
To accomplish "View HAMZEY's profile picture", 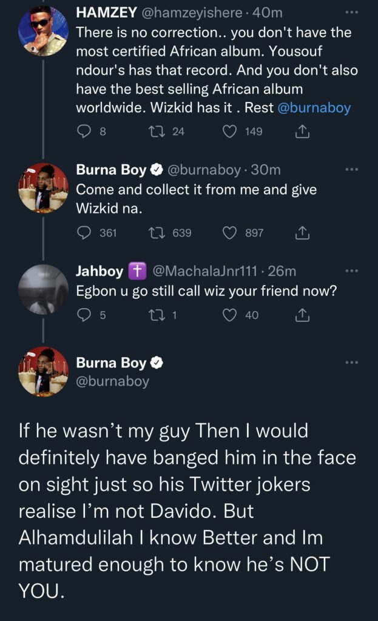I will pyautogui.click(x=43, y=30).
